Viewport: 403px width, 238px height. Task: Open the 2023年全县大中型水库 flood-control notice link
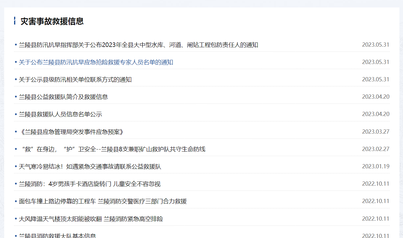[x=138, y=45]
